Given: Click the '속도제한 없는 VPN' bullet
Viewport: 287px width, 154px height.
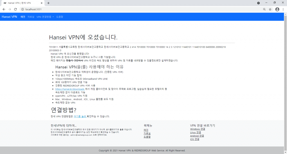Looking at the screenshot, I should [x=65, y=102].
